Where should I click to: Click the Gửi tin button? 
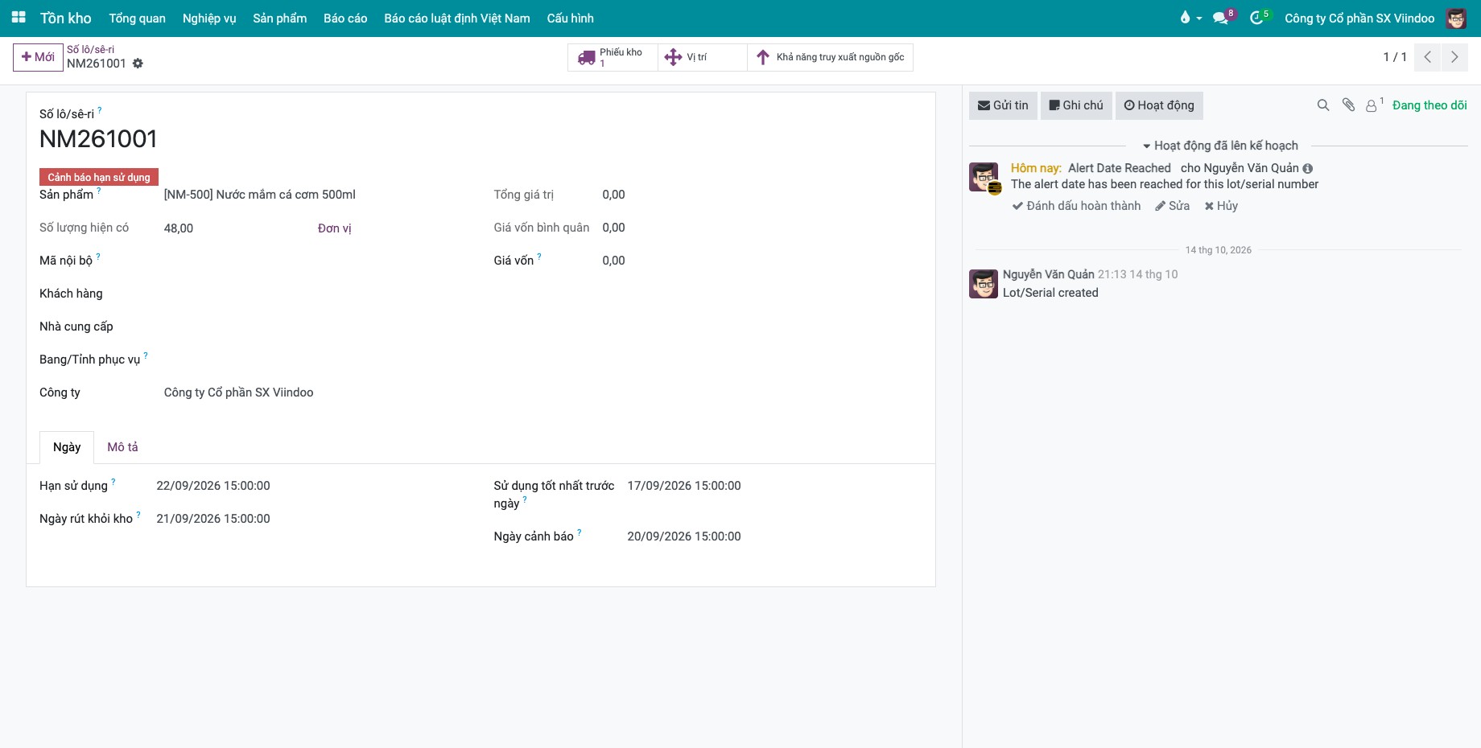[x=1003, y=105]
